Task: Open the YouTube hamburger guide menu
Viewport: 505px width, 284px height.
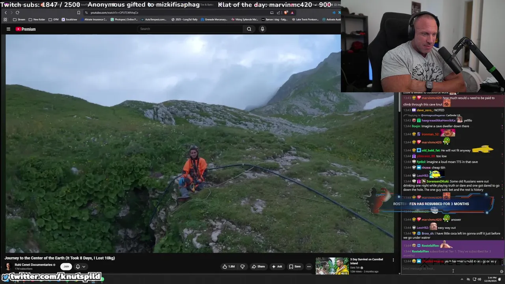Action: pyautogui.click(x=8, y=29)
